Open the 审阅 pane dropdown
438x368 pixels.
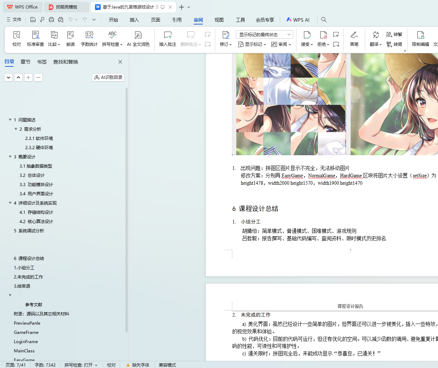tap(281, 44)
